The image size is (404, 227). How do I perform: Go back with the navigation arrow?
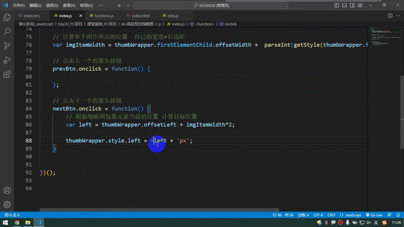(120, 5)
